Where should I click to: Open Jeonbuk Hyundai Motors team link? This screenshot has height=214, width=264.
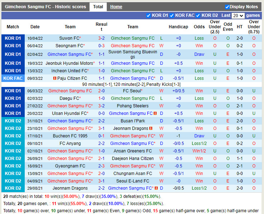click(x=69, y=63)
